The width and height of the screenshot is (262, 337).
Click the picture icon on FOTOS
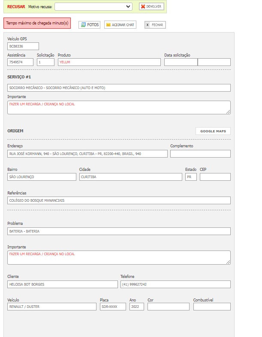83,25
